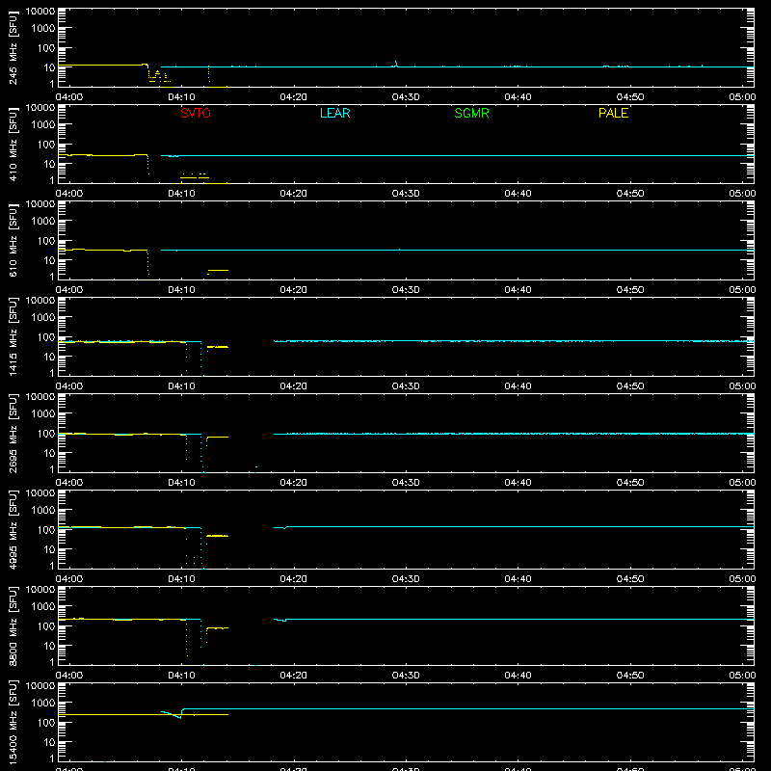The height and width of the screenshot is (771, 771).
Task: Click 04:40 time label under 410 MHz panel
Action: click(518, 194)
